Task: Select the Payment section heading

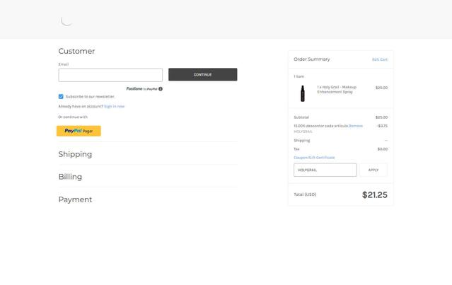Action: click(75, 199)
